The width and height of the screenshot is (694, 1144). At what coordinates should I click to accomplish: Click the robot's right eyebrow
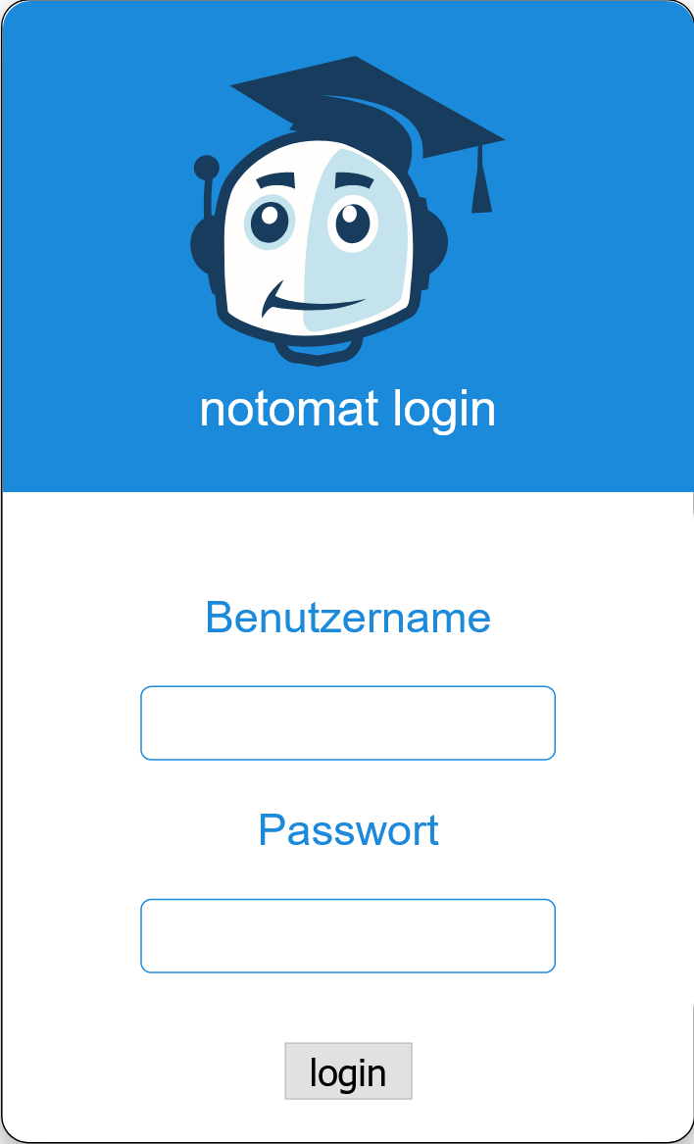coord(353,180)
